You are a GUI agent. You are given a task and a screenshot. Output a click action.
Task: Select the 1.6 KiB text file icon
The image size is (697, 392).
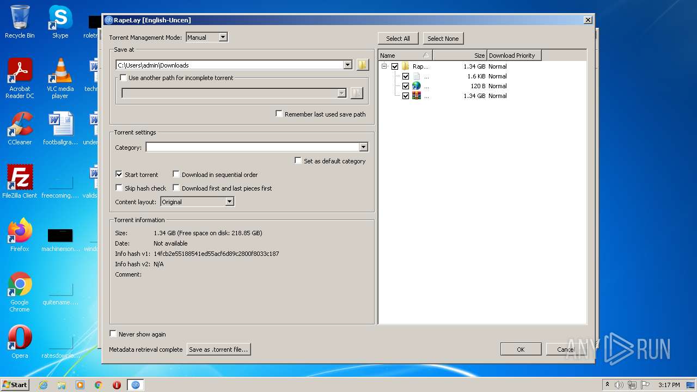pos(417,76)
